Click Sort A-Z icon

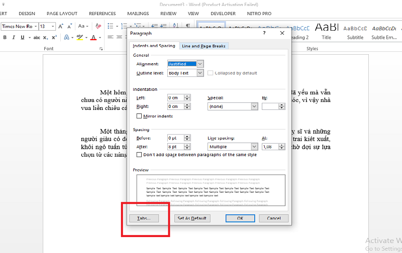(x=175, y=26)
